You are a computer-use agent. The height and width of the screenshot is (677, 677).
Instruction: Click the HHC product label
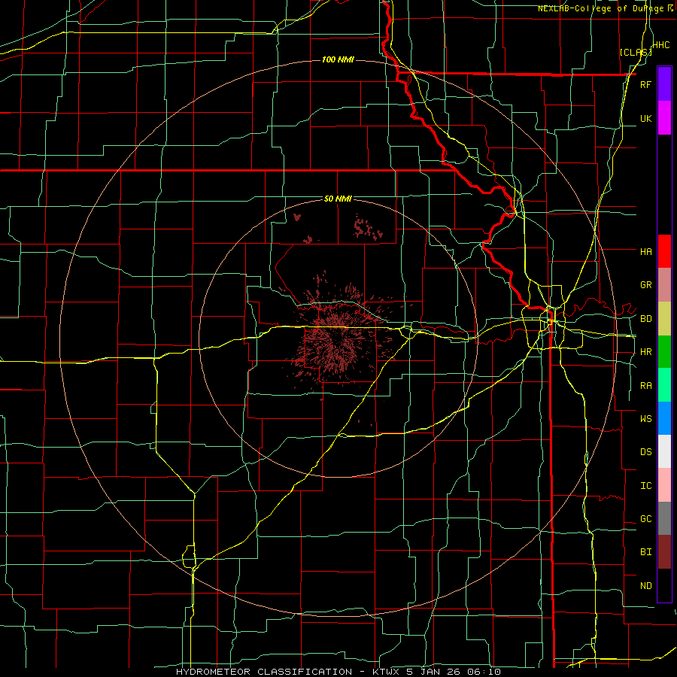660,45
